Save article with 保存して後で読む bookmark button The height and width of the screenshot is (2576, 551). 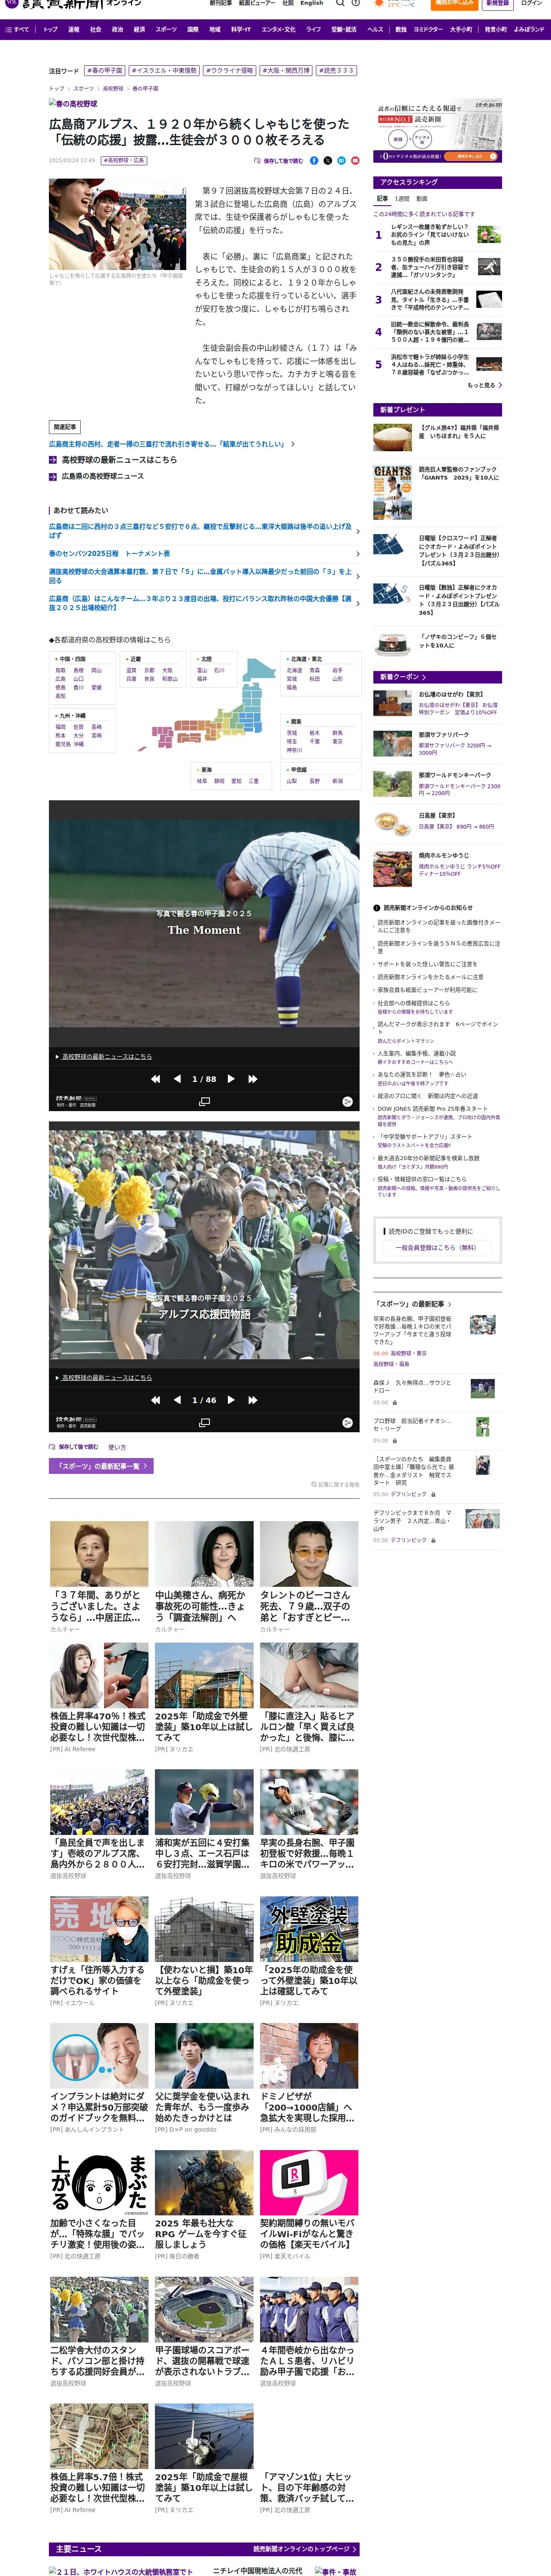tap(279, 160)
